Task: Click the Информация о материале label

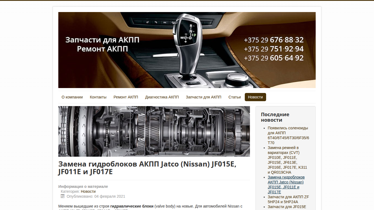Action: tap(83, 186)
